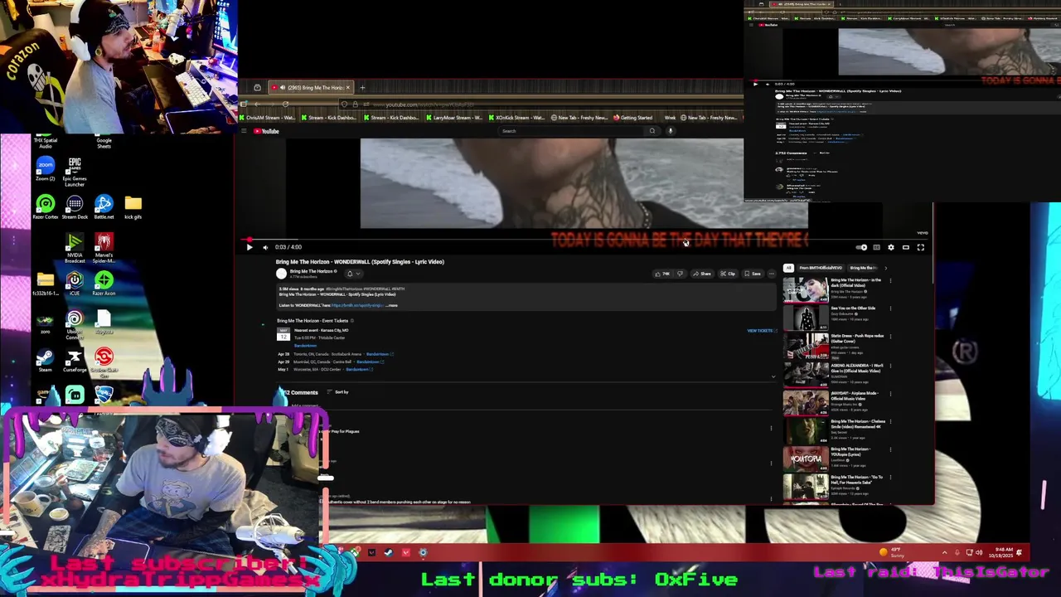
Task: Open YouTube guide hamburger menu
Action: 244,131
